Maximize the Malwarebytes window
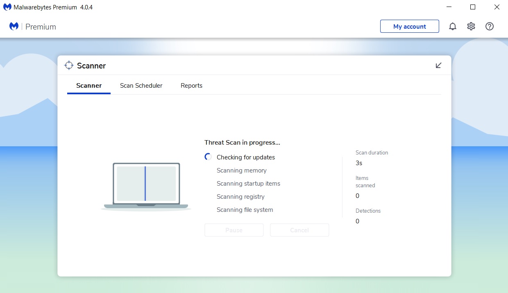Viewport: 508px width, 293px height. [x=473, y=7]
